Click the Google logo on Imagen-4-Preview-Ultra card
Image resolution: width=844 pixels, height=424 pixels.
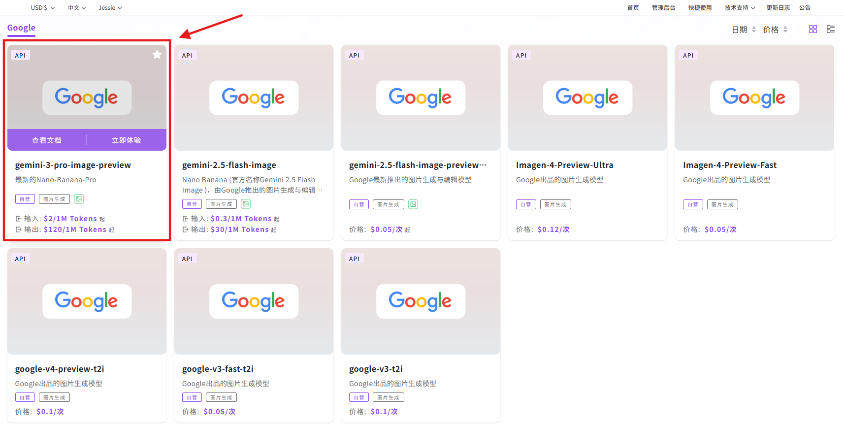tap(587, 98)
